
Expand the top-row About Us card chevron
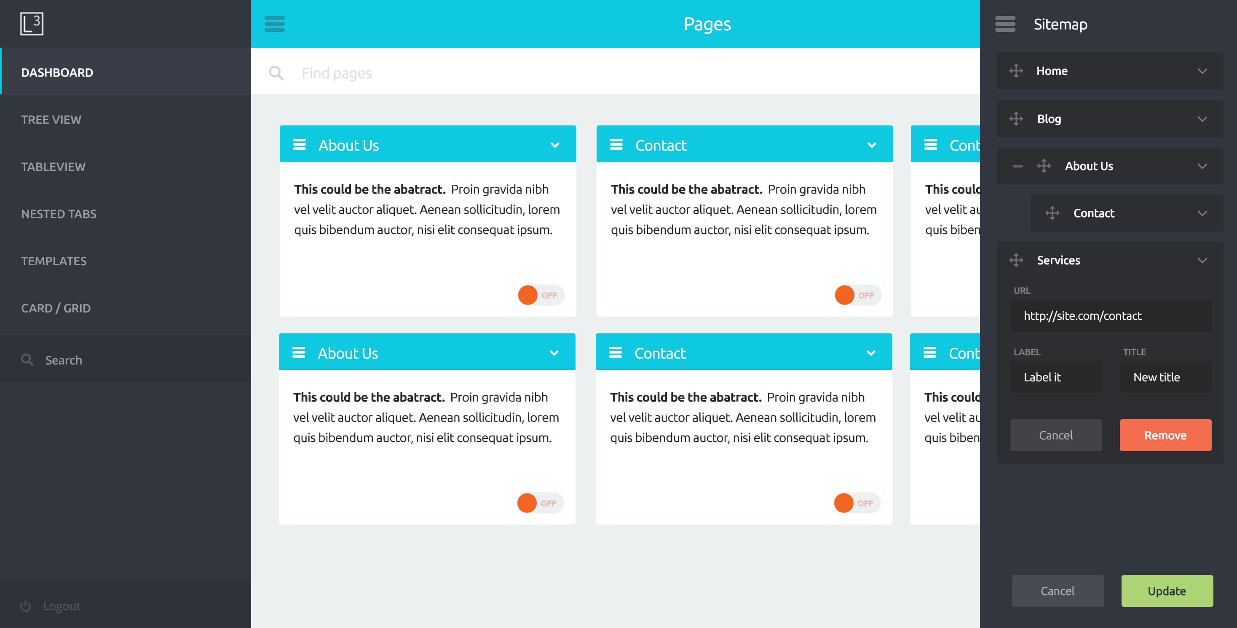click(555, 145)
